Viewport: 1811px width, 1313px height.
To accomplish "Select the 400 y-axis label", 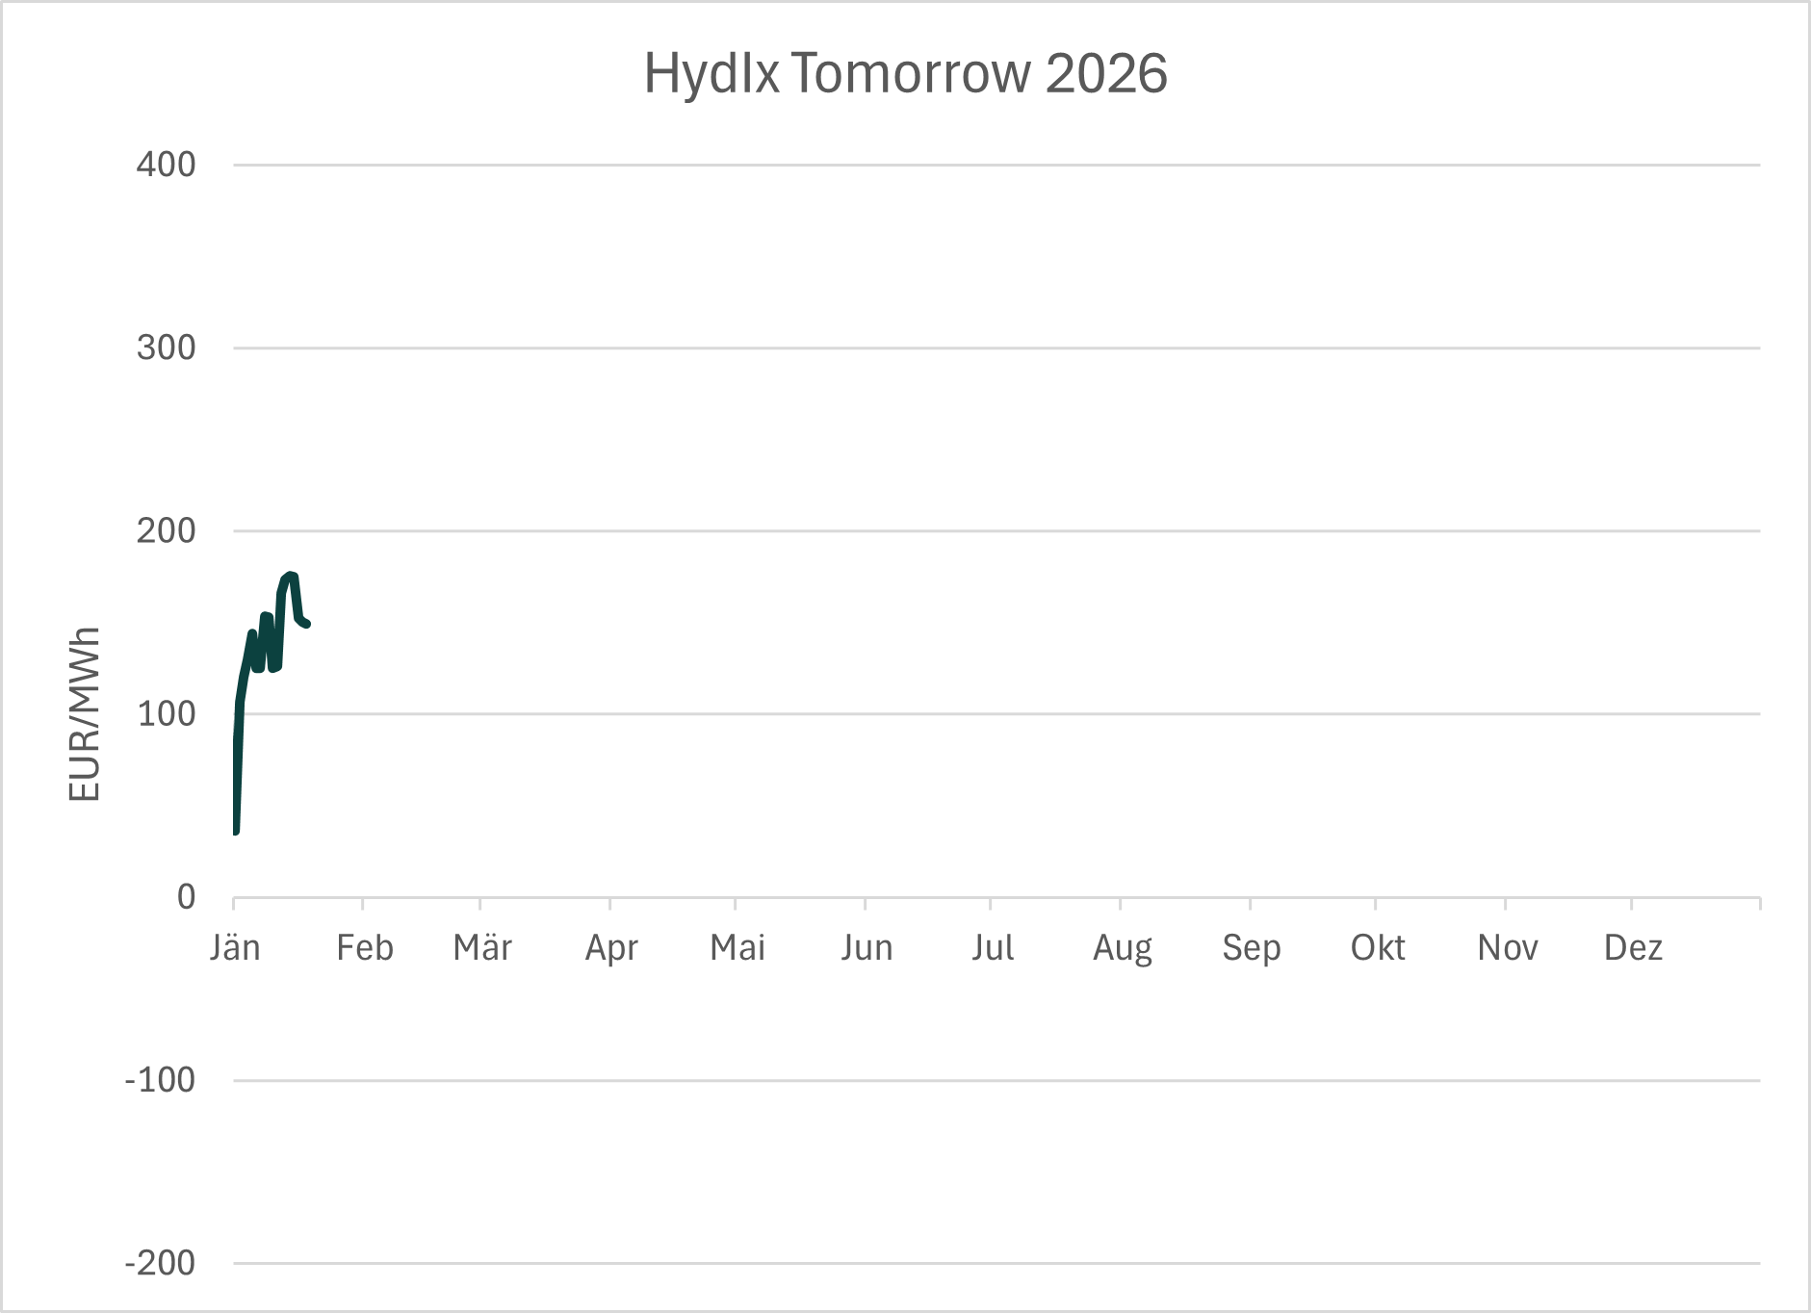I will coord(166,165).
